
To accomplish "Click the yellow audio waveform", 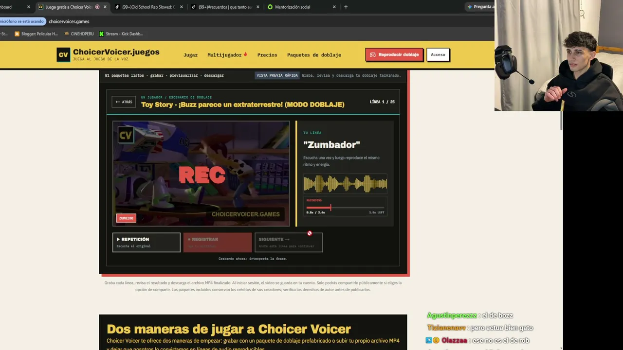I will (345, 184).
